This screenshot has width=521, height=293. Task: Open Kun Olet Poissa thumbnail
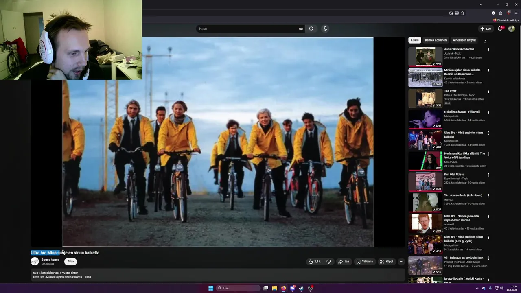click(x=425, y=181)
